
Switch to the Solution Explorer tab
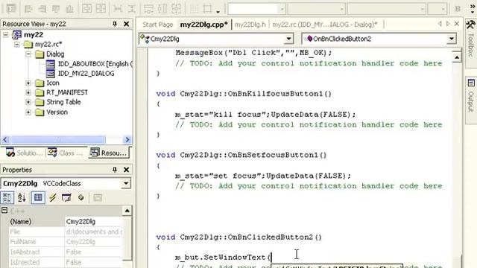24,153
